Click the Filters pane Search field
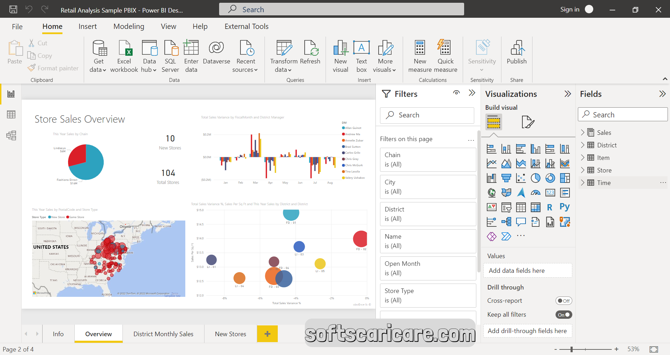 427,115
